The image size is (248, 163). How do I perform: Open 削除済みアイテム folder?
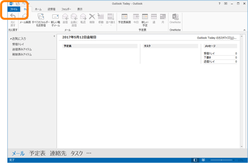(x=22, y=54)
